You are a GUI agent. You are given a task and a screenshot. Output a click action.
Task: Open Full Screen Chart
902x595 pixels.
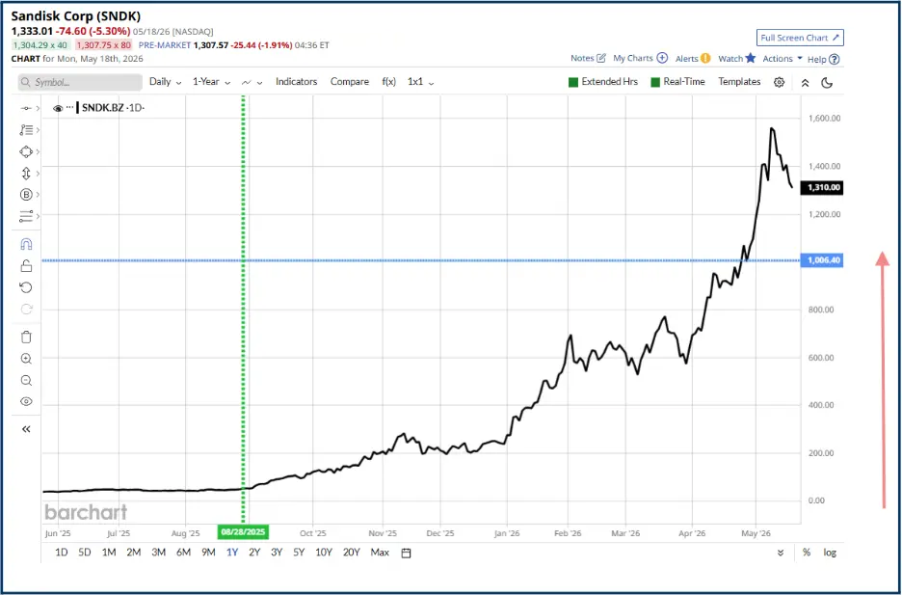(800, 38)
